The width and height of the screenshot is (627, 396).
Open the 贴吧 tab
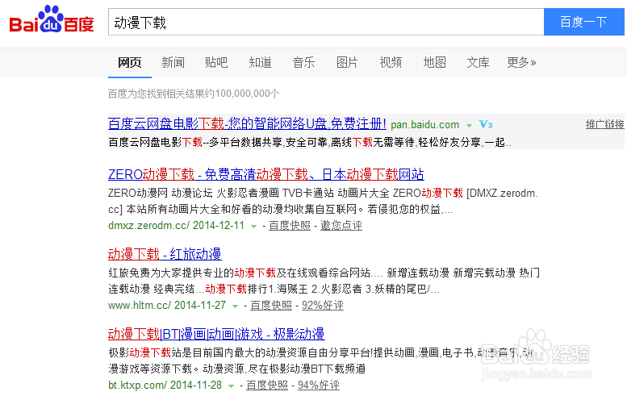coord(216,62)
